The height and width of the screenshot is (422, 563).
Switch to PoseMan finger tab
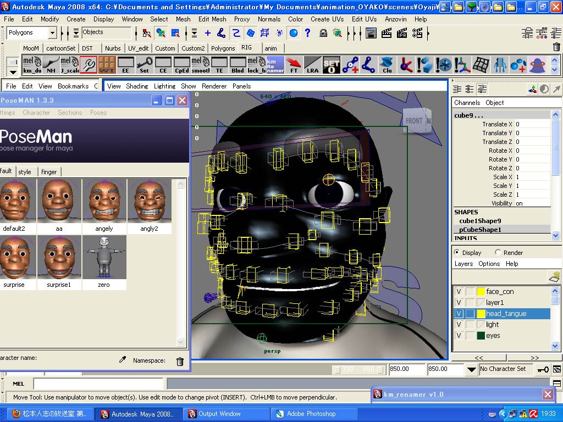click(x=49, y=172)
